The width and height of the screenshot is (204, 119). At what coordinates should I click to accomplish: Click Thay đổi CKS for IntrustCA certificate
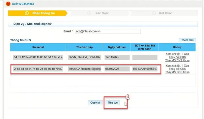(x=177, y=69)
